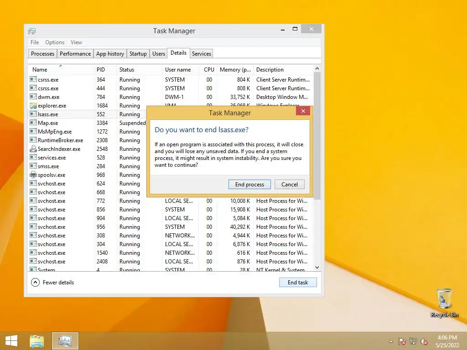The height and width of the screenshot is (350, 467).
Task: Select the svchost.exe row with PID 2408
Action: (171, 261)
